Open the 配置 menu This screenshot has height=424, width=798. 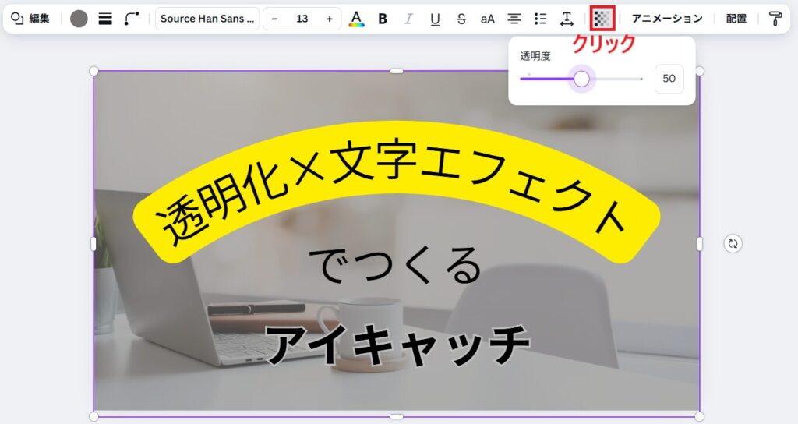(736, 19)
